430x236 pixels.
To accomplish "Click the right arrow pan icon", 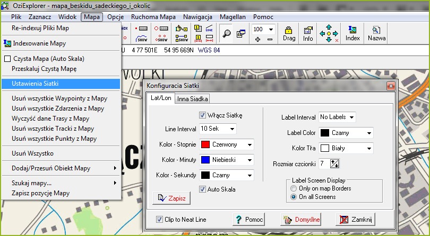I will (x=335, y=34).
